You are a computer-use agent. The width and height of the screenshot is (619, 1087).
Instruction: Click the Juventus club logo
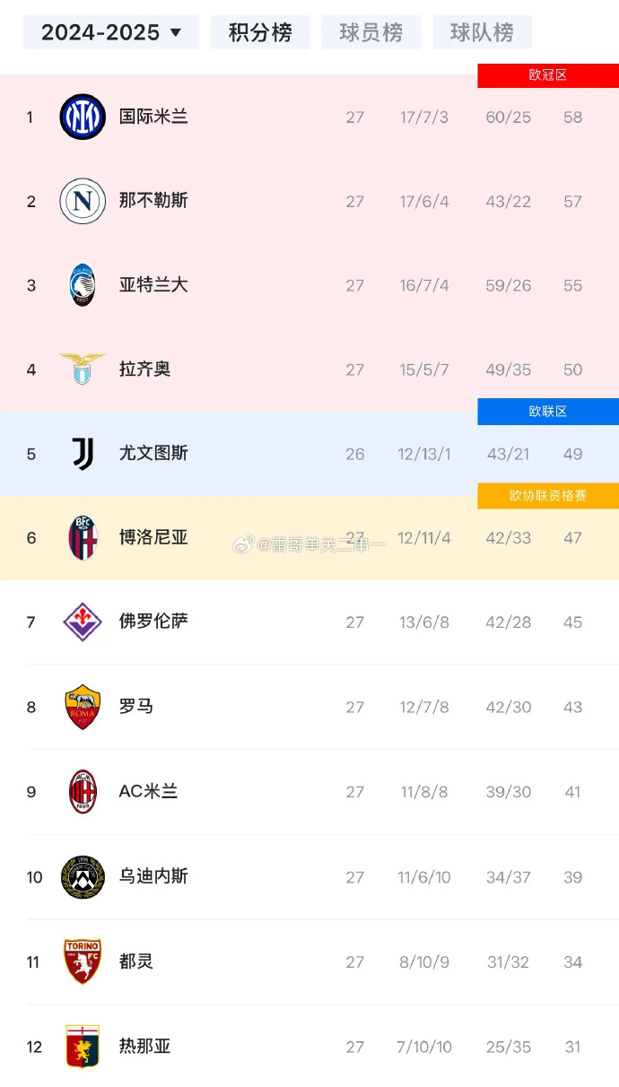pos(83,454)
